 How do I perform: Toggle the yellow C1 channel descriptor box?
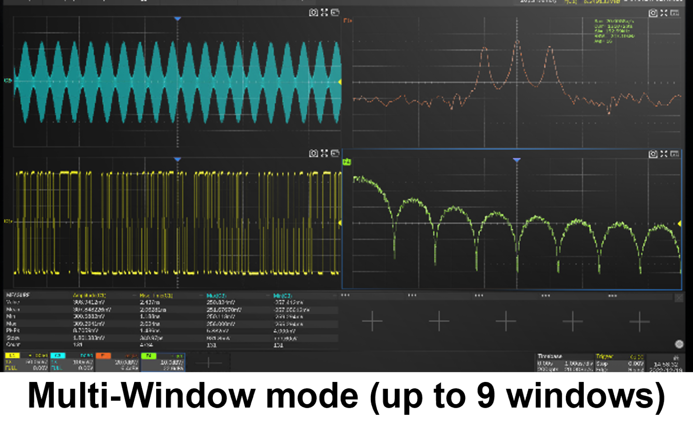click(x=26, y=362)
